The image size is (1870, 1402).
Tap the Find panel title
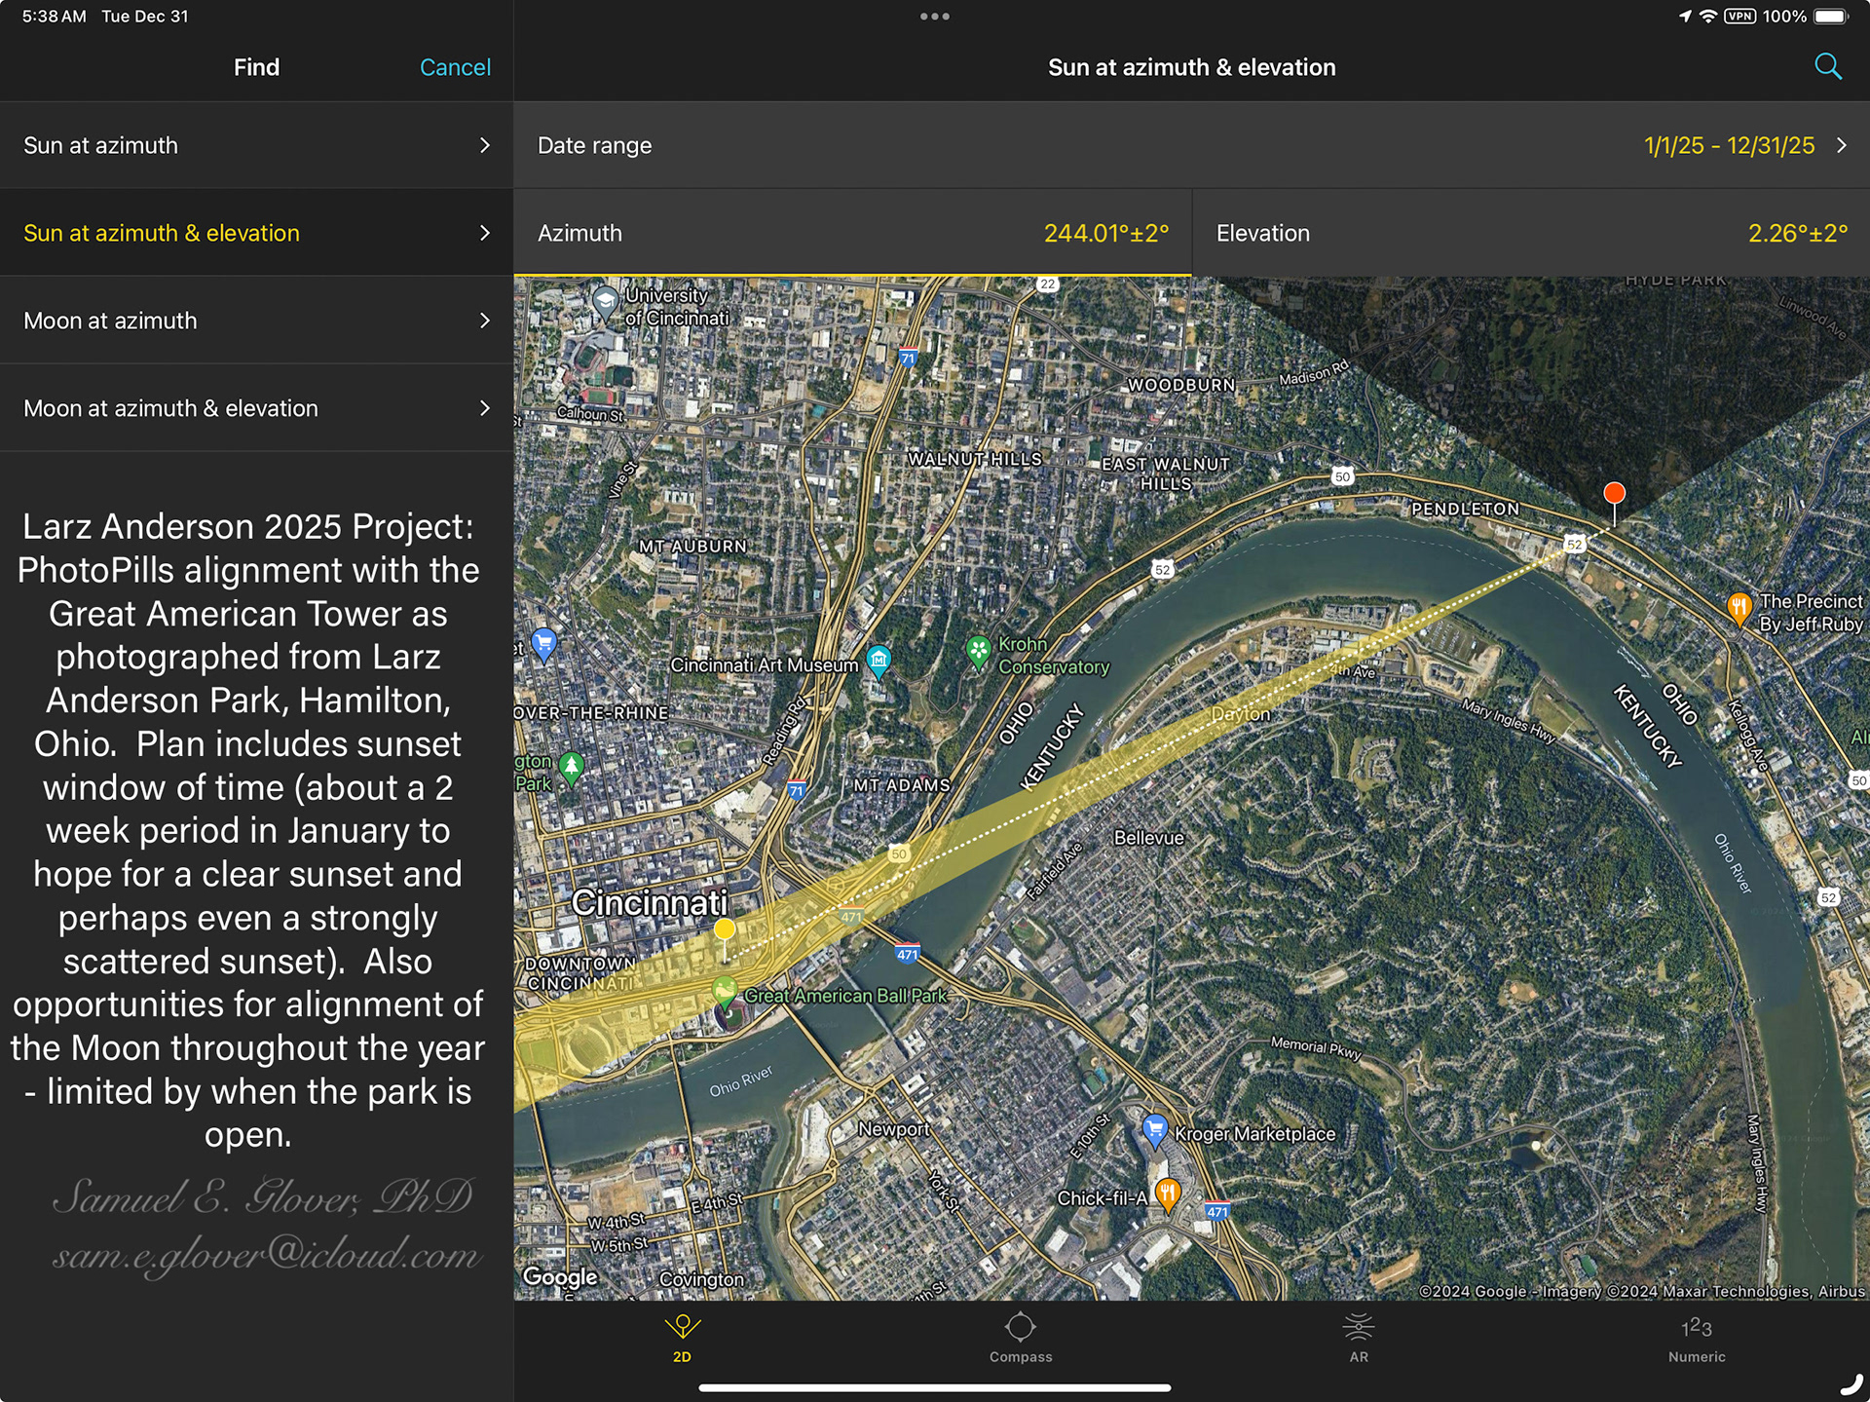(x=256, y=67)
